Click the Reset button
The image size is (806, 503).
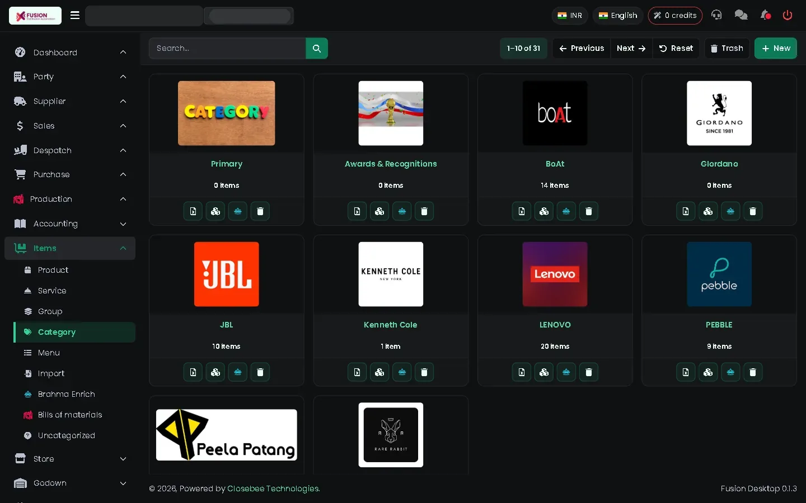[676, 49]
